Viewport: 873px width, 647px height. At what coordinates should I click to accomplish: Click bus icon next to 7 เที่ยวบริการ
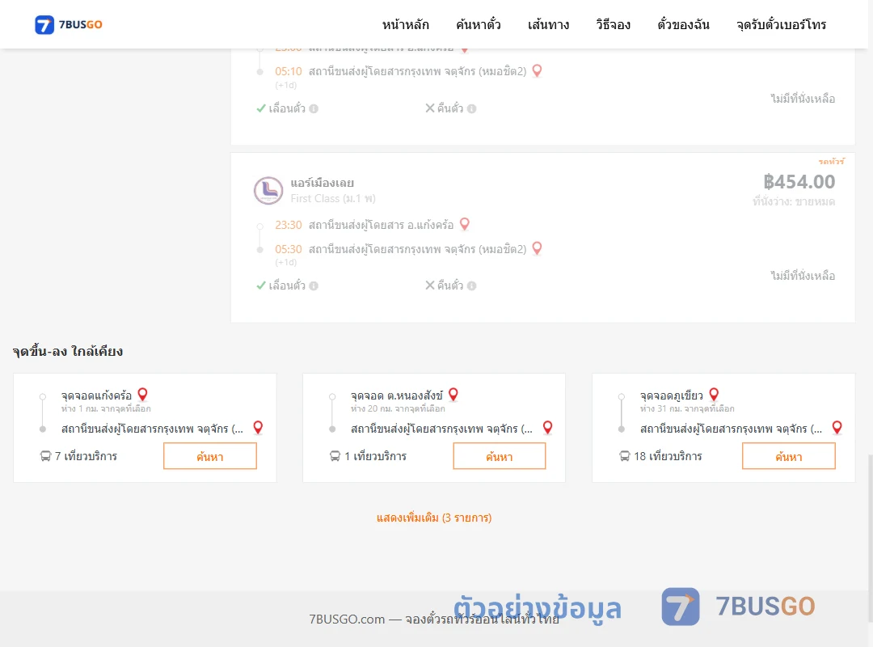(45, 456)
